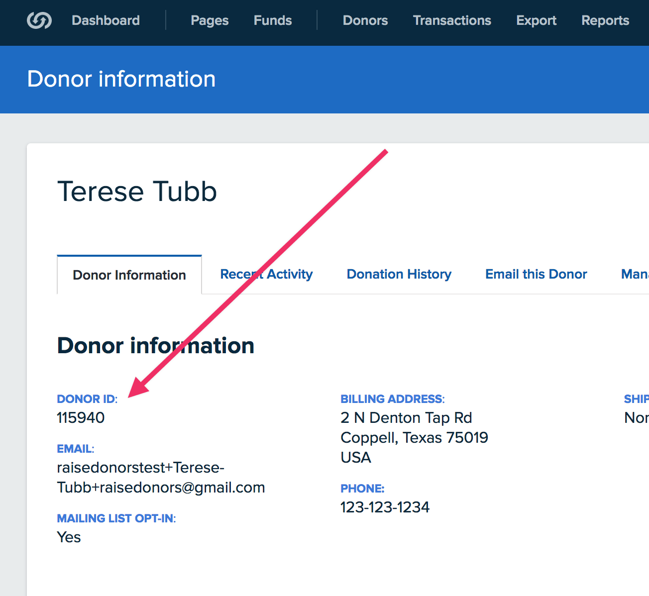Viewport: 649px width, 596px height.
Task: Click the blue Donor information page title
Action: pos(121,79)
